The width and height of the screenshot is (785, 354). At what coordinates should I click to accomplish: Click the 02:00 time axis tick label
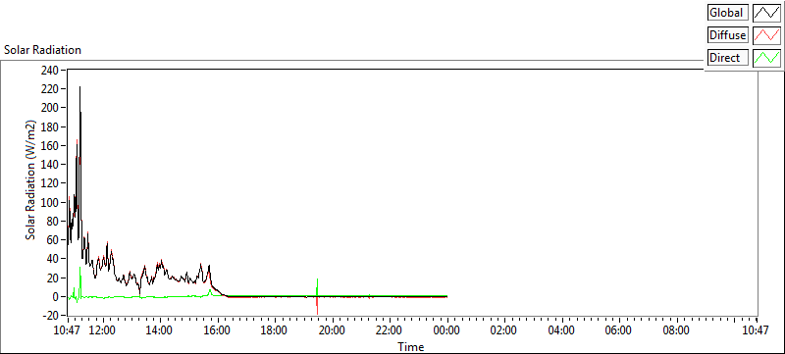click(503, 330)
